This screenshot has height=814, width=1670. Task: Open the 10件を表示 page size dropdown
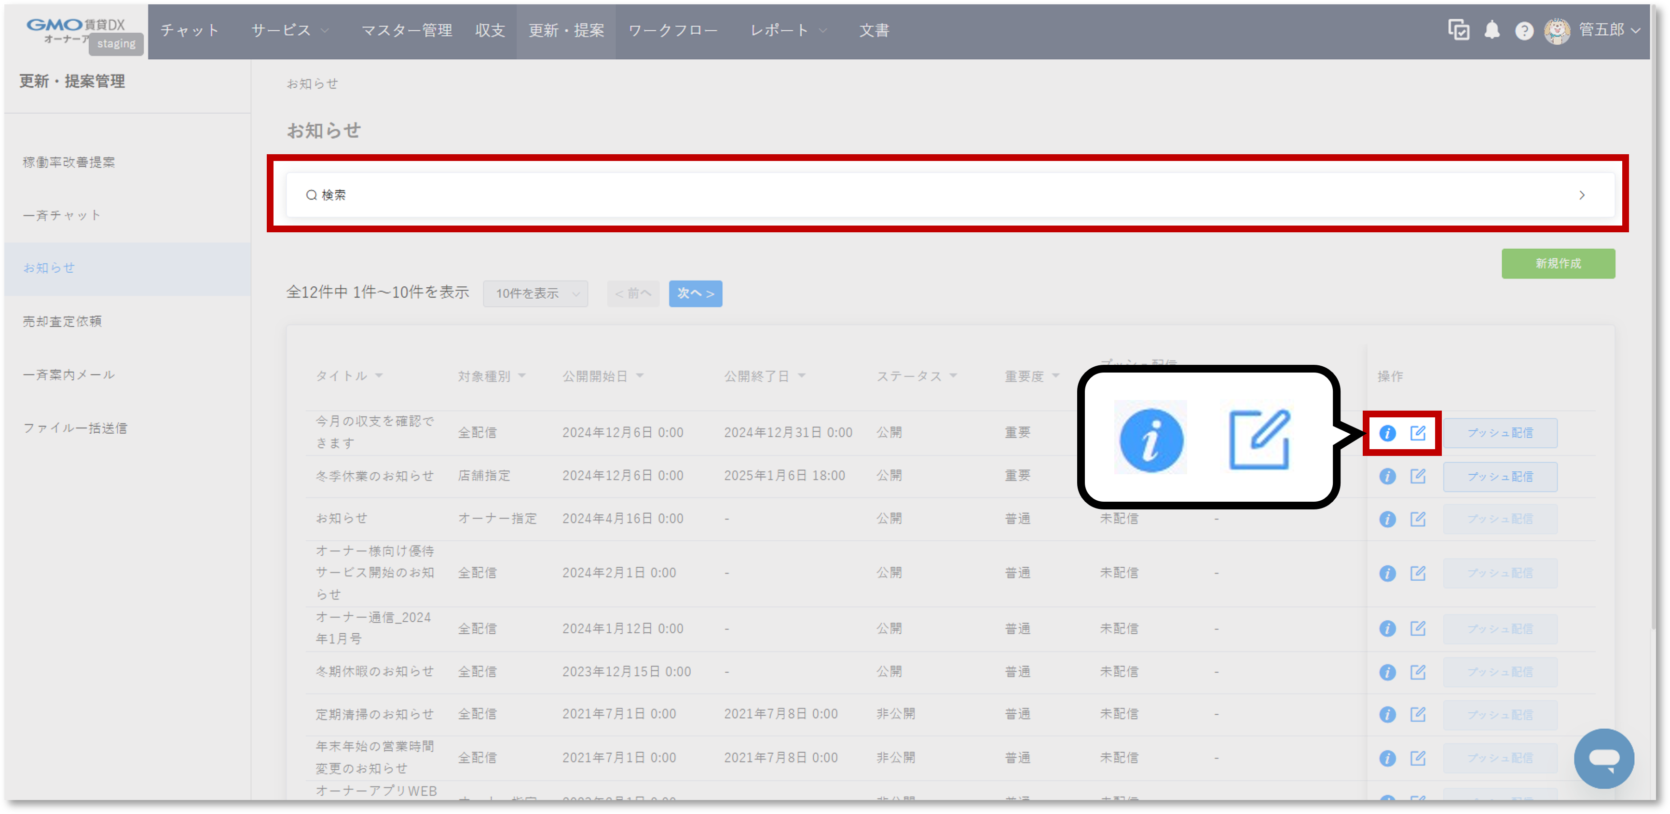[x=535, y=294]
